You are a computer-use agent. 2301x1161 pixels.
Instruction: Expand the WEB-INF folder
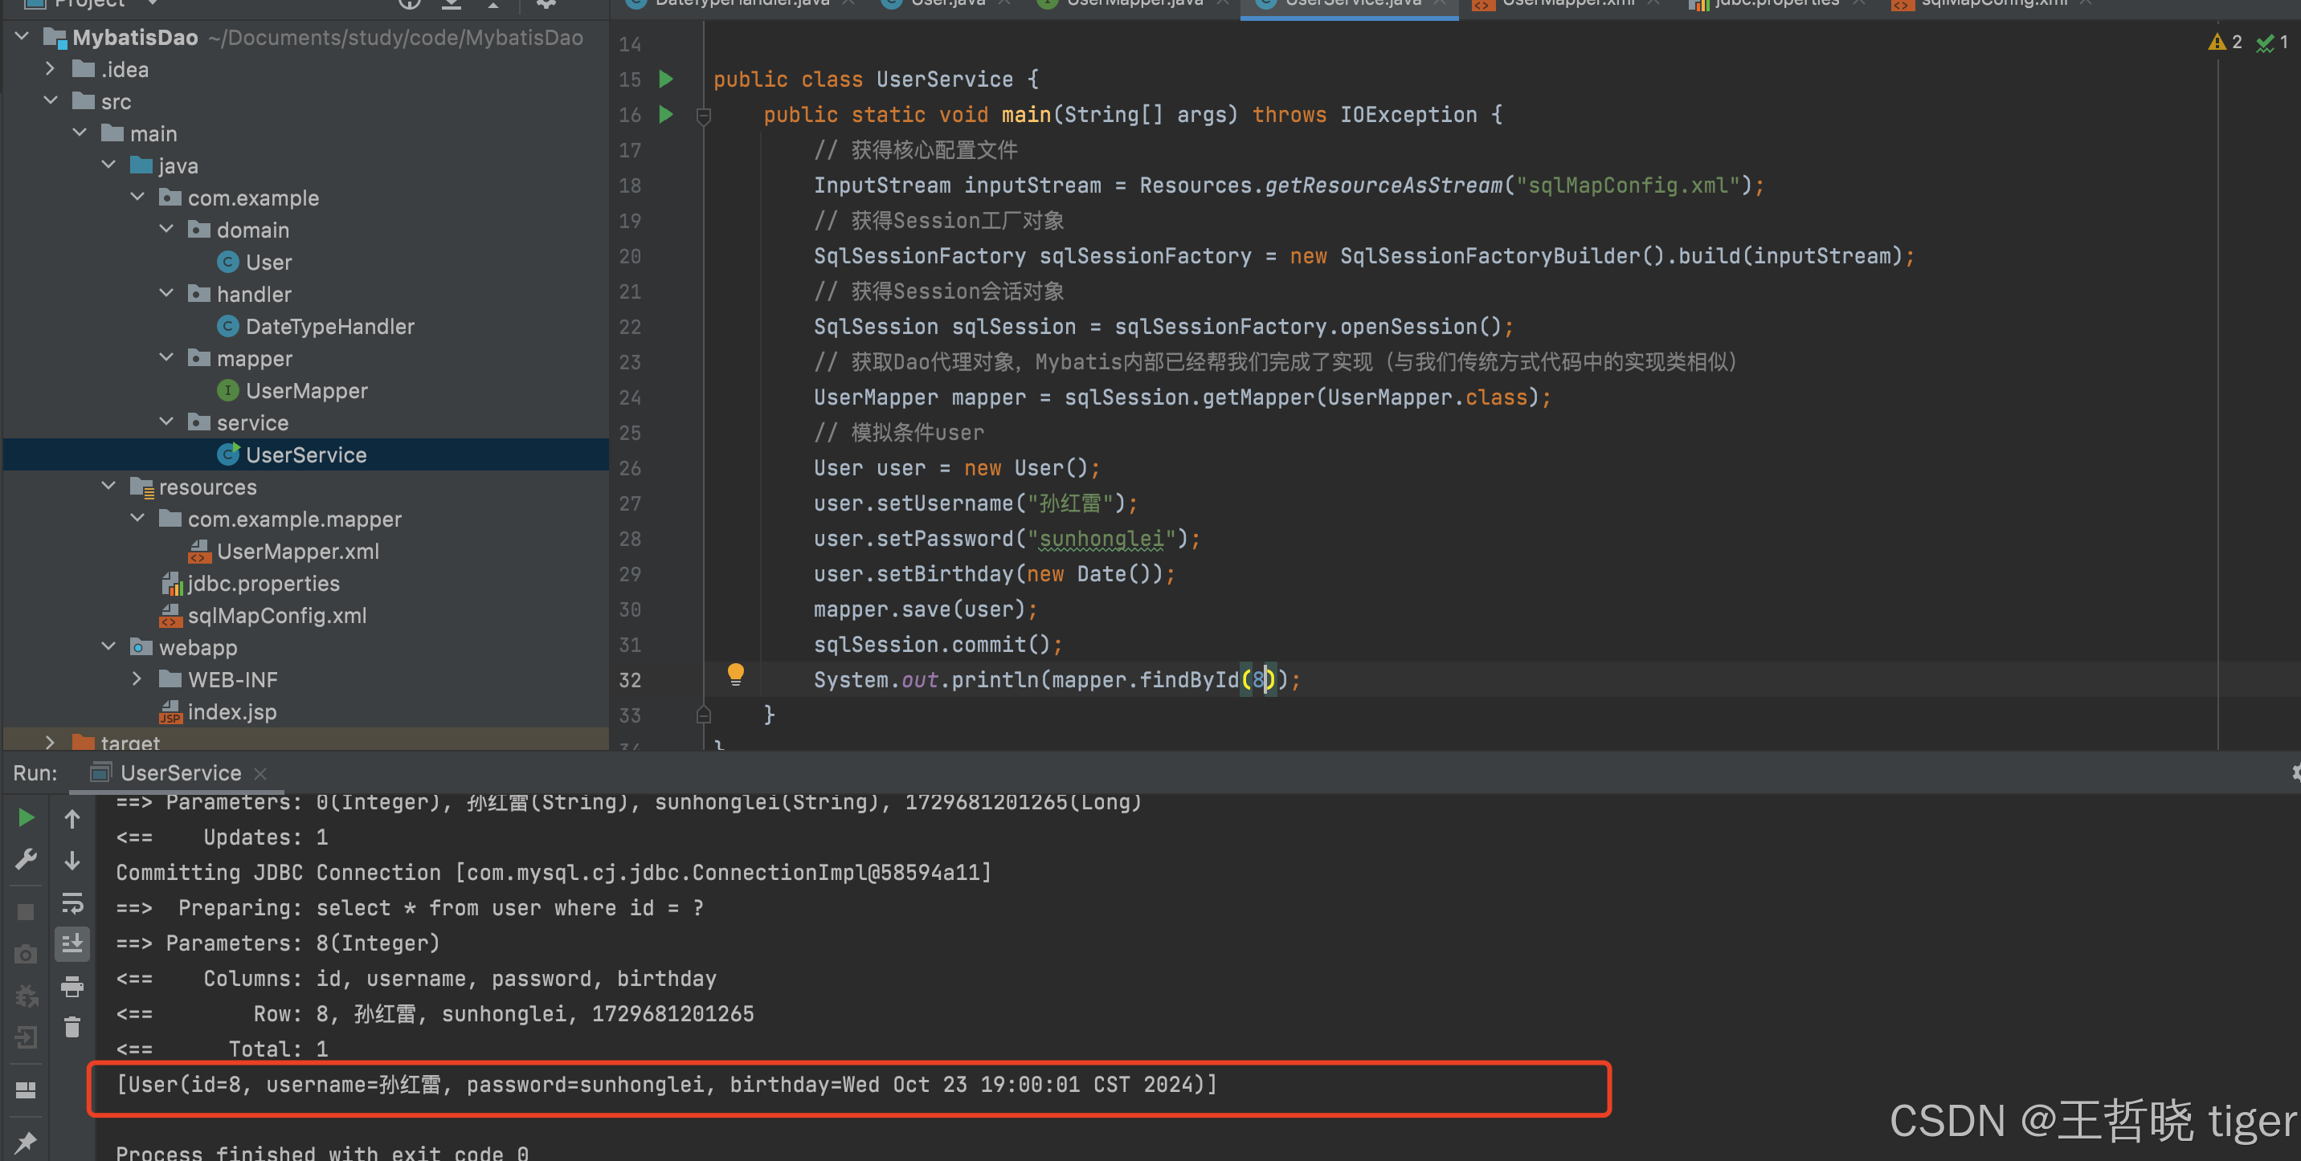[x=137, y=679]
